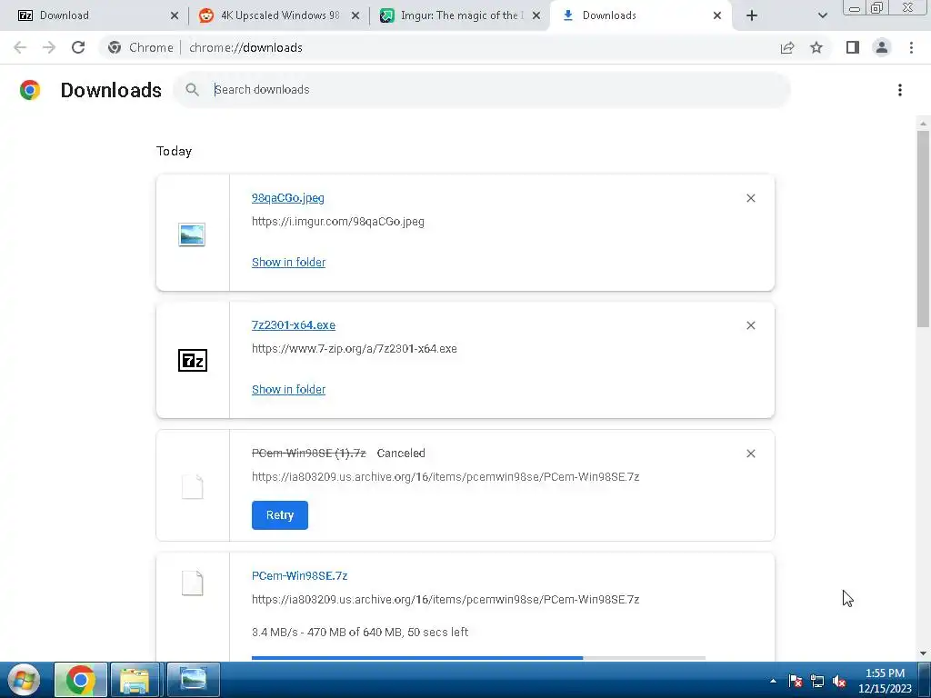Click the Today date heading
The width and height of the screenshot is (931, 698).
[174, 152]
